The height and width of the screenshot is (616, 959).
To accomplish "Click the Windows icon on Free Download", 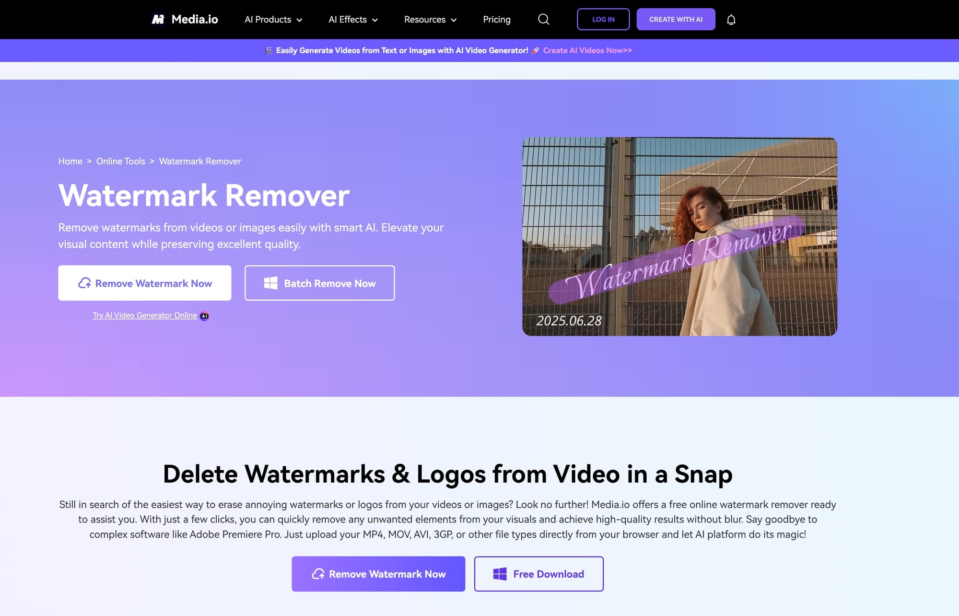I will [x=501, y=573].
